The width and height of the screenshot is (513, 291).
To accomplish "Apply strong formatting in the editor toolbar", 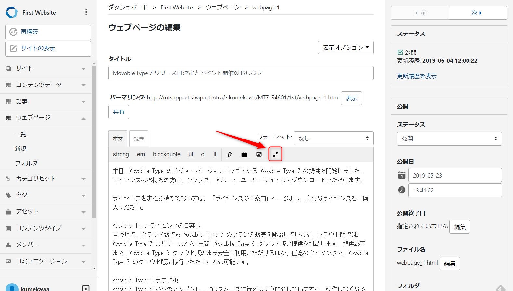I will click(121, 154).
